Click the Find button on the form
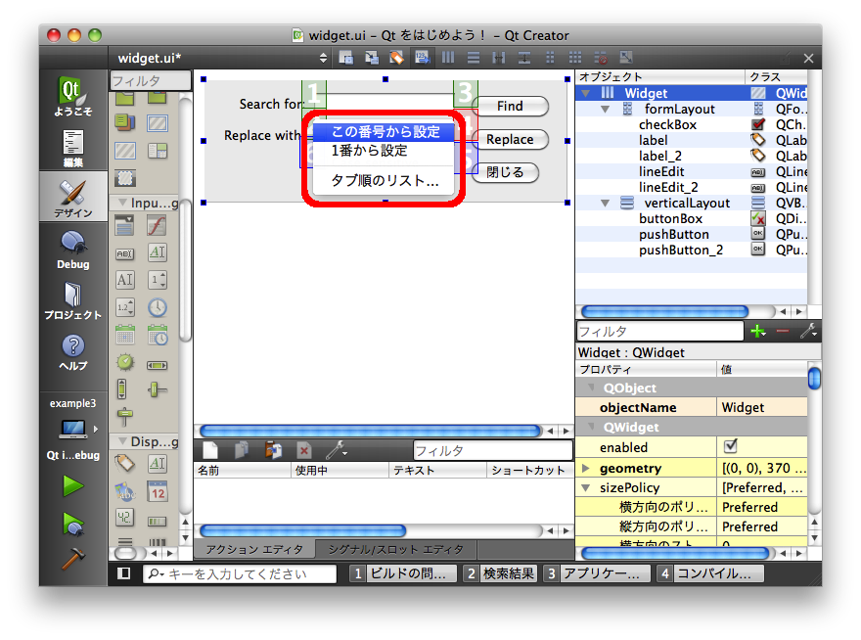 [x=510, y=107]
